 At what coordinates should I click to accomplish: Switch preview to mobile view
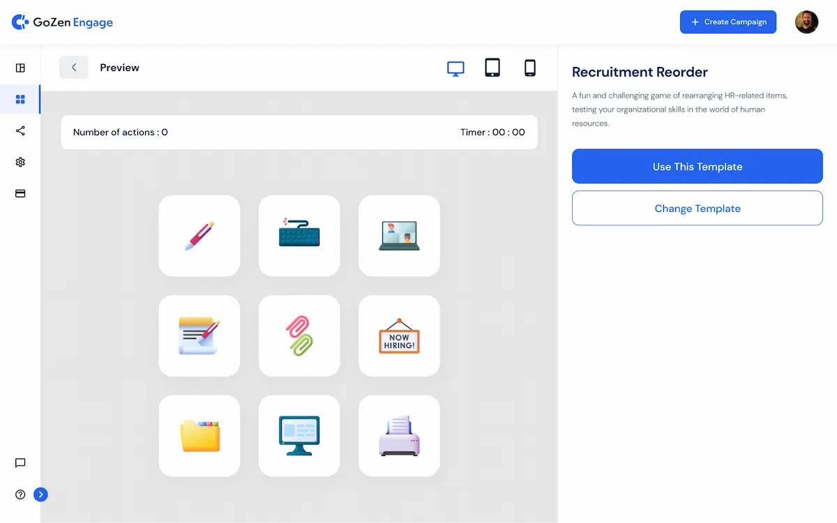point(529,68)
